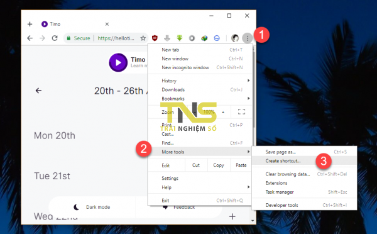Expand the Help submenu
The width and height of the screenshot is (377, 234).
[200, 187]
